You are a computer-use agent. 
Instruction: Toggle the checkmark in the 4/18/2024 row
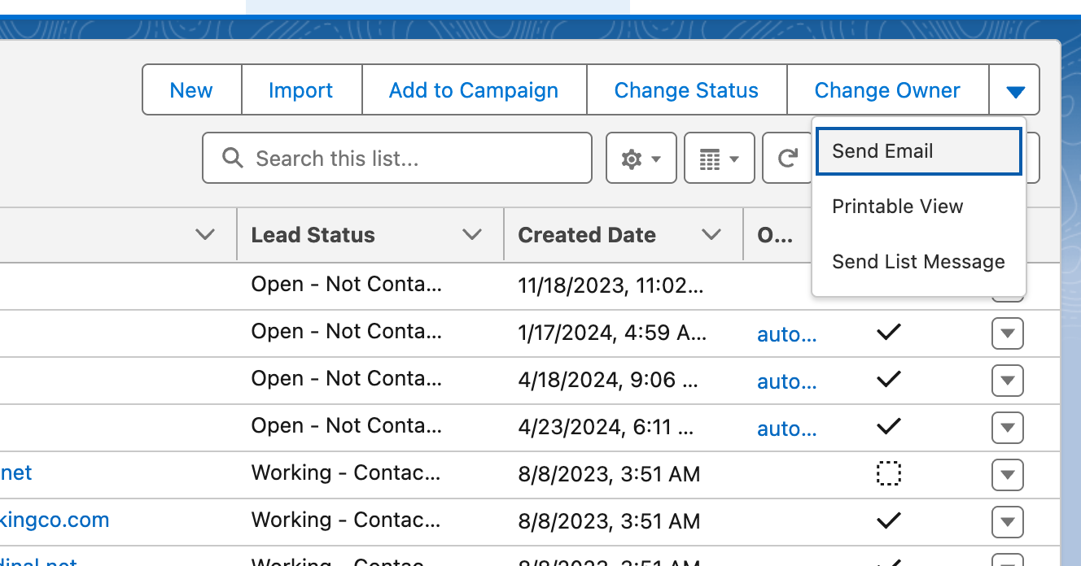(888, 379)
